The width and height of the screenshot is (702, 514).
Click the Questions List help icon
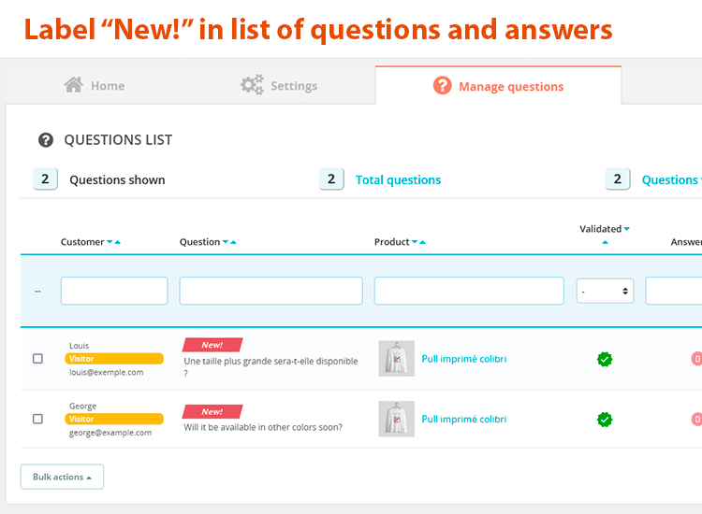46,140
